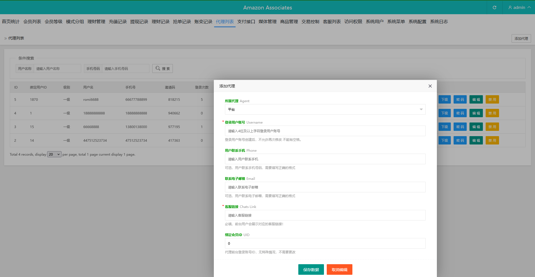Click 编辑 button in the third row
This screenshot has width=535, height=277.
pyautogui.click(x=476, y=127)
